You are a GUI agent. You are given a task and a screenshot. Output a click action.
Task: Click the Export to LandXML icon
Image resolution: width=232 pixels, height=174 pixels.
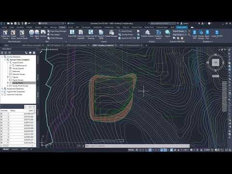81,32
